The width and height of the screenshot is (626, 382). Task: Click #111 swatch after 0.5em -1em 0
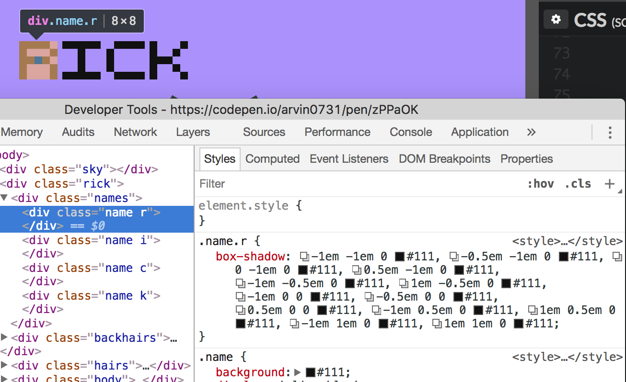pyautogui.click(x=459, y=270)
